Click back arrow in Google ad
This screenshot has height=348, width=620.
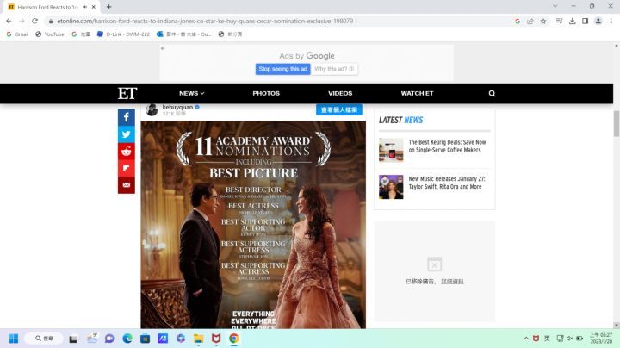163,48
